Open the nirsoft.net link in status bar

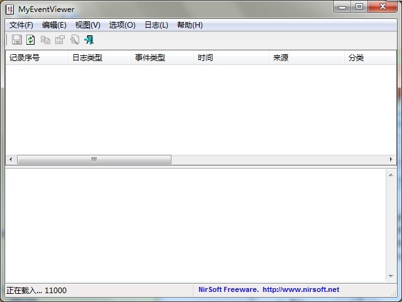[x=300, y=290]
